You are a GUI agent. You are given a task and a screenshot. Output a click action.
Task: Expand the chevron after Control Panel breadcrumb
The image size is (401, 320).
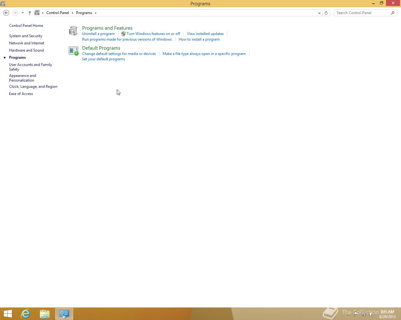click(x=73, y=13)
